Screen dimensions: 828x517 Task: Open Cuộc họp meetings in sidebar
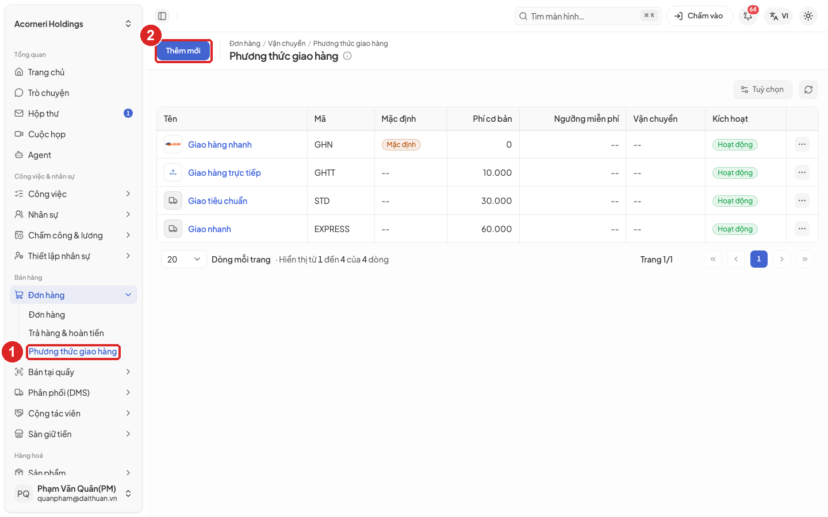74,134
